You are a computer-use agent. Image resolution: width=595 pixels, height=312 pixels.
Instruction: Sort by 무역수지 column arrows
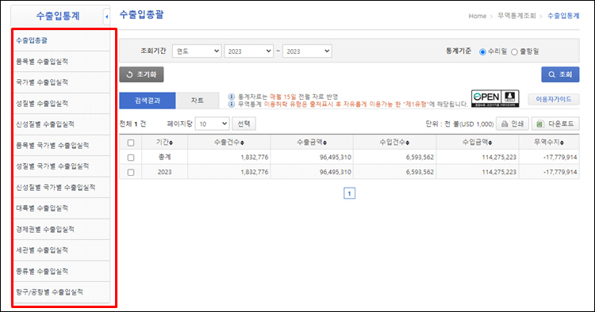[562, 143]
